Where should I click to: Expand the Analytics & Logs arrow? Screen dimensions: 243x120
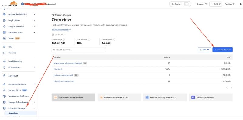pyautogui.click(x=34, y=26)
